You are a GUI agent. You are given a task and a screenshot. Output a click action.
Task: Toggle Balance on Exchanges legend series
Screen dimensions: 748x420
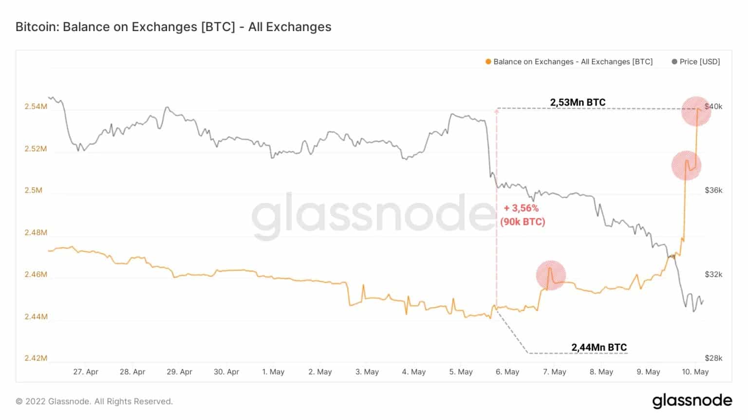tap(573, 62)
